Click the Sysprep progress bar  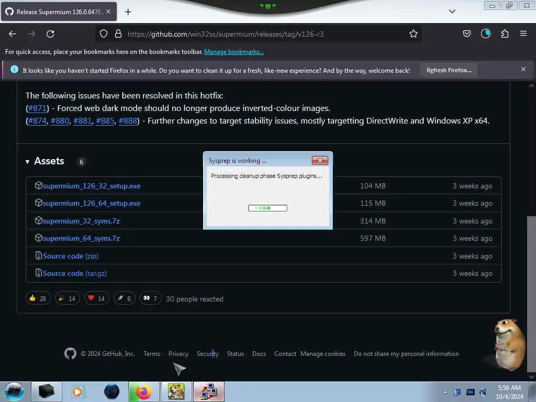click(x=267, y=208)
